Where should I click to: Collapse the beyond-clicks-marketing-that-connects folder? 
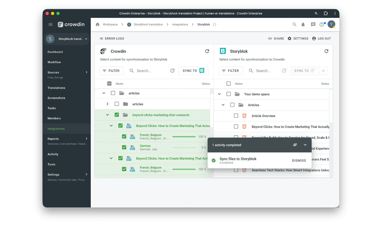pyautogui.click(x=107, y=115)
